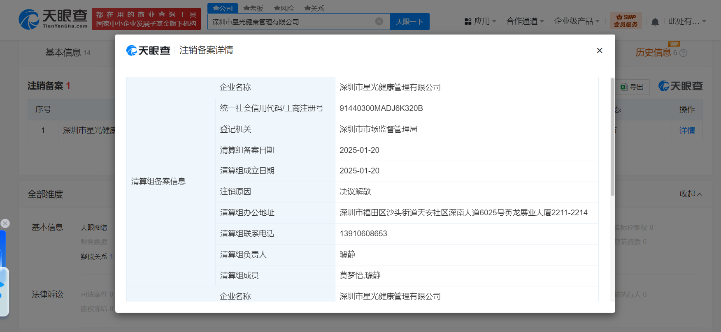The image size is (721, 332).
Task: Click the red government fund banner
Action: click(x=146, y=19)
